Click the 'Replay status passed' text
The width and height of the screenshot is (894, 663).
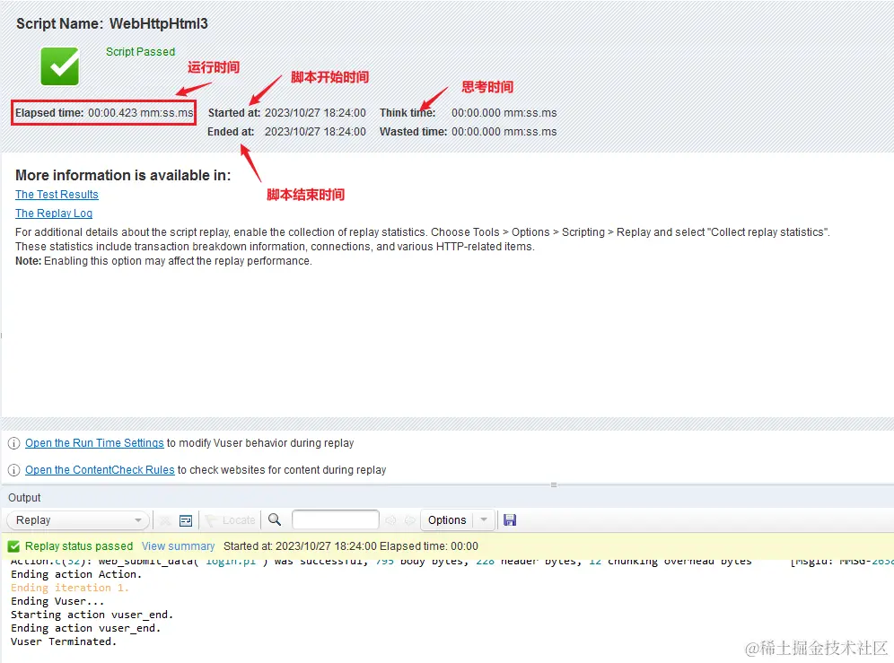coord(79,546)
